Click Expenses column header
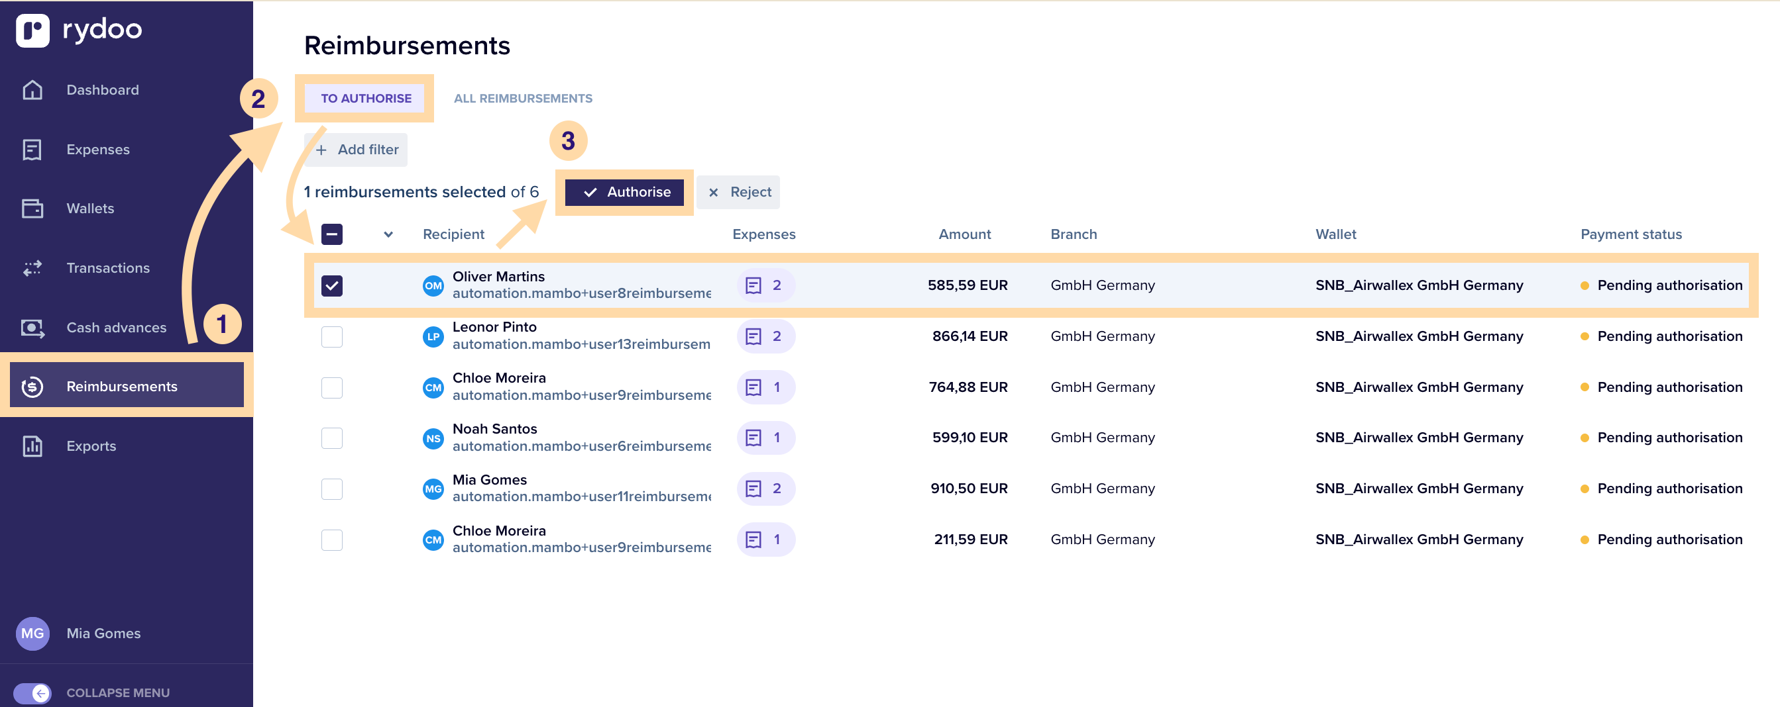The image size is (1780, 707). tap(764, 234)
